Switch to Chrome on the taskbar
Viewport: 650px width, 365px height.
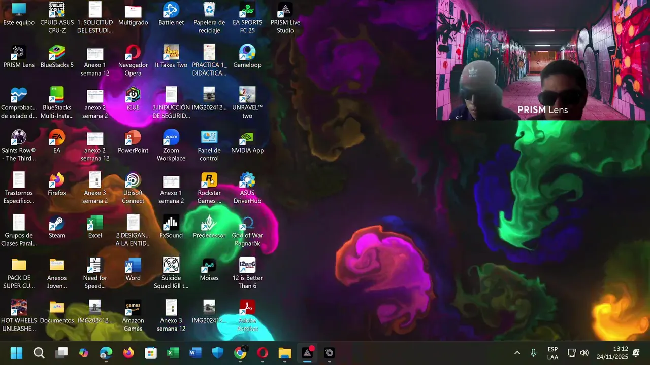tap(240, 353)
